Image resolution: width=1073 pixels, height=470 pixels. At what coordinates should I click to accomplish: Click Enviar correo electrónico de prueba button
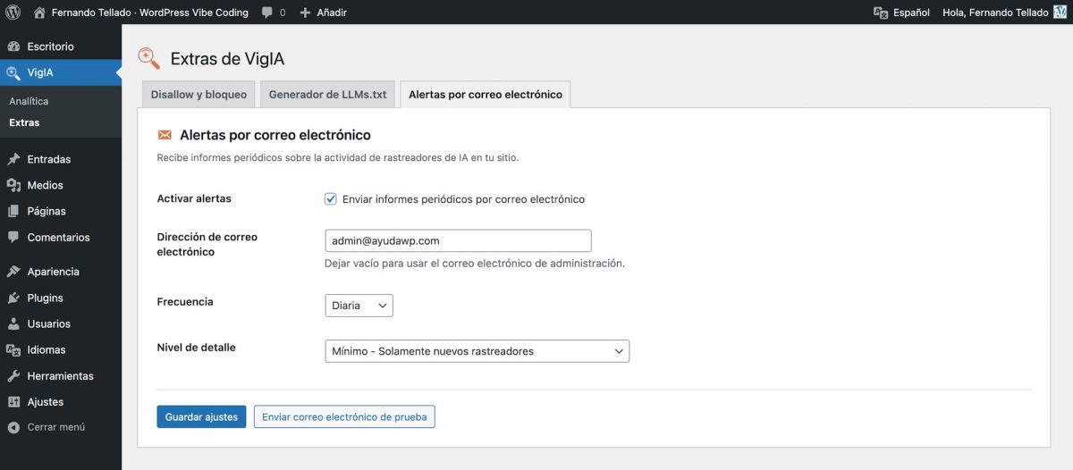[344, 416]
